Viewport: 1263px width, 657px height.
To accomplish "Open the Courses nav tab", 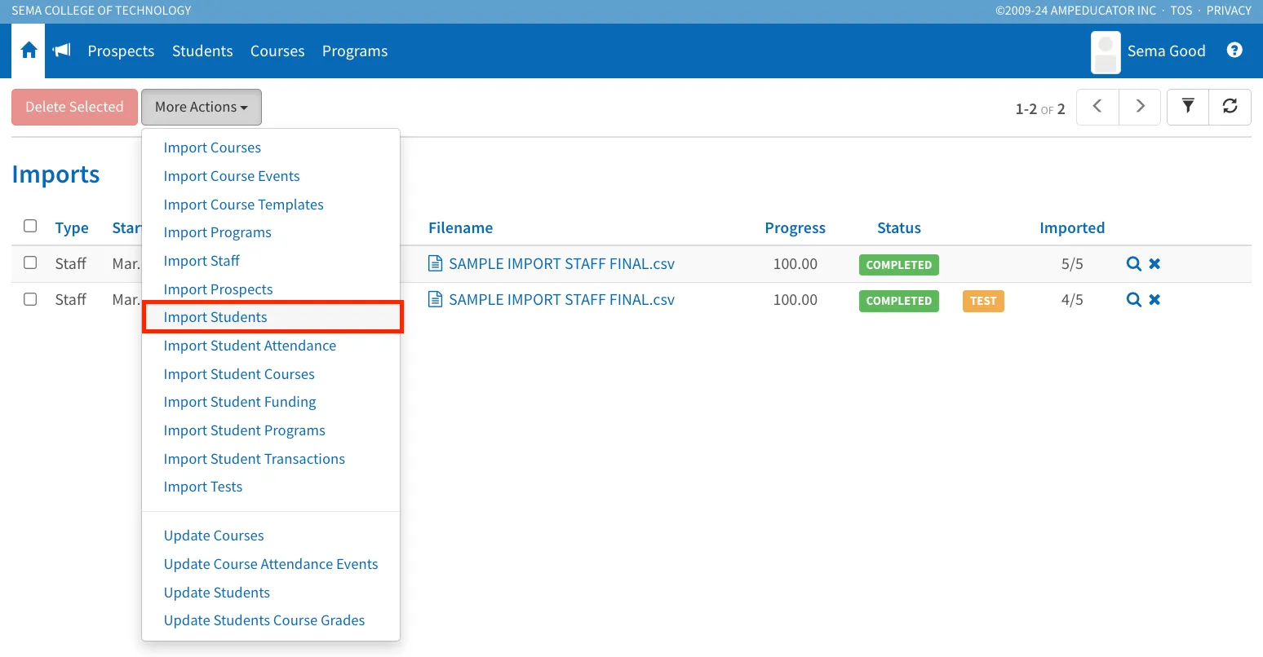I will coord(277,51).
